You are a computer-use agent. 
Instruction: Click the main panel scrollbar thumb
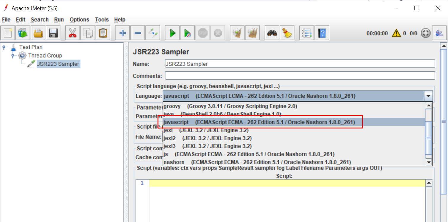point(444,121)
